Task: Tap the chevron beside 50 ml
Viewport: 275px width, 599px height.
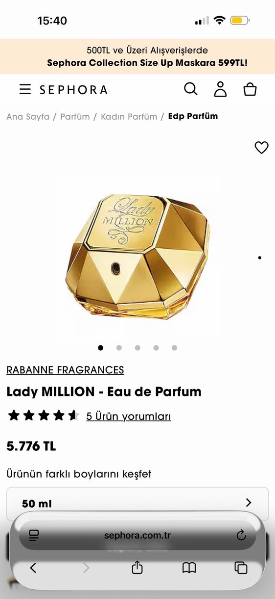Action: point(249,503)
